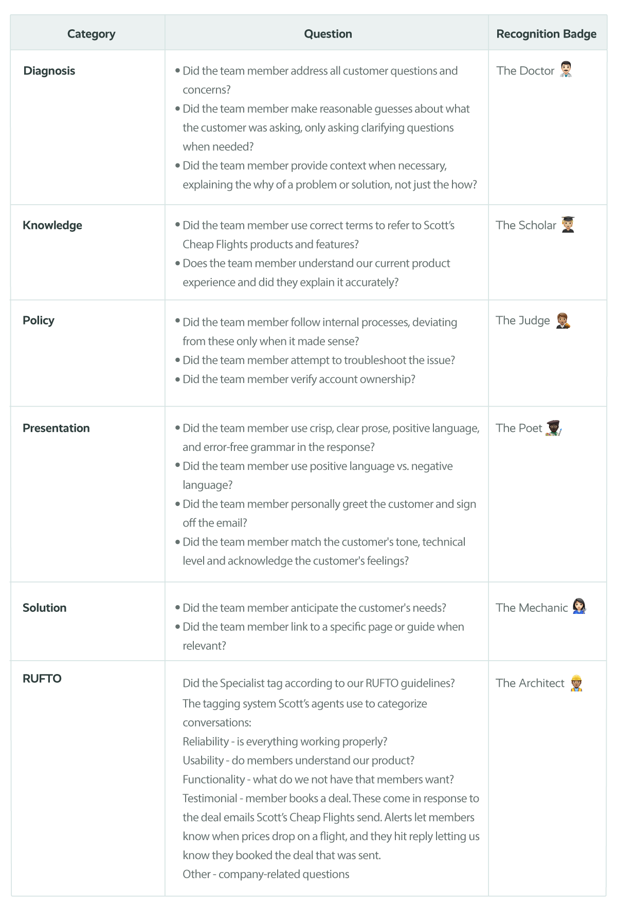Click 'The Architect' badge text
The image size is (617, 908).
point(530,683)
